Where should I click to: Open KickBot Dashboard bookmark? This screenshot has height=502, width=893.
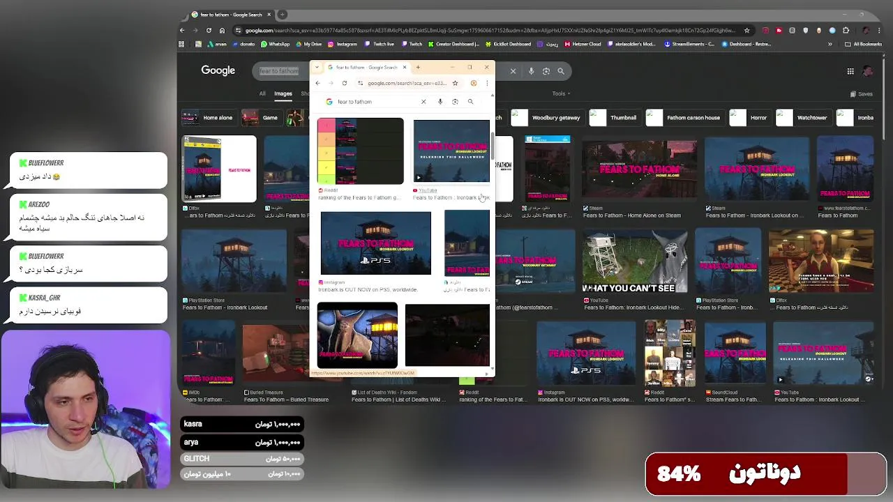click(x=507, y=44)
